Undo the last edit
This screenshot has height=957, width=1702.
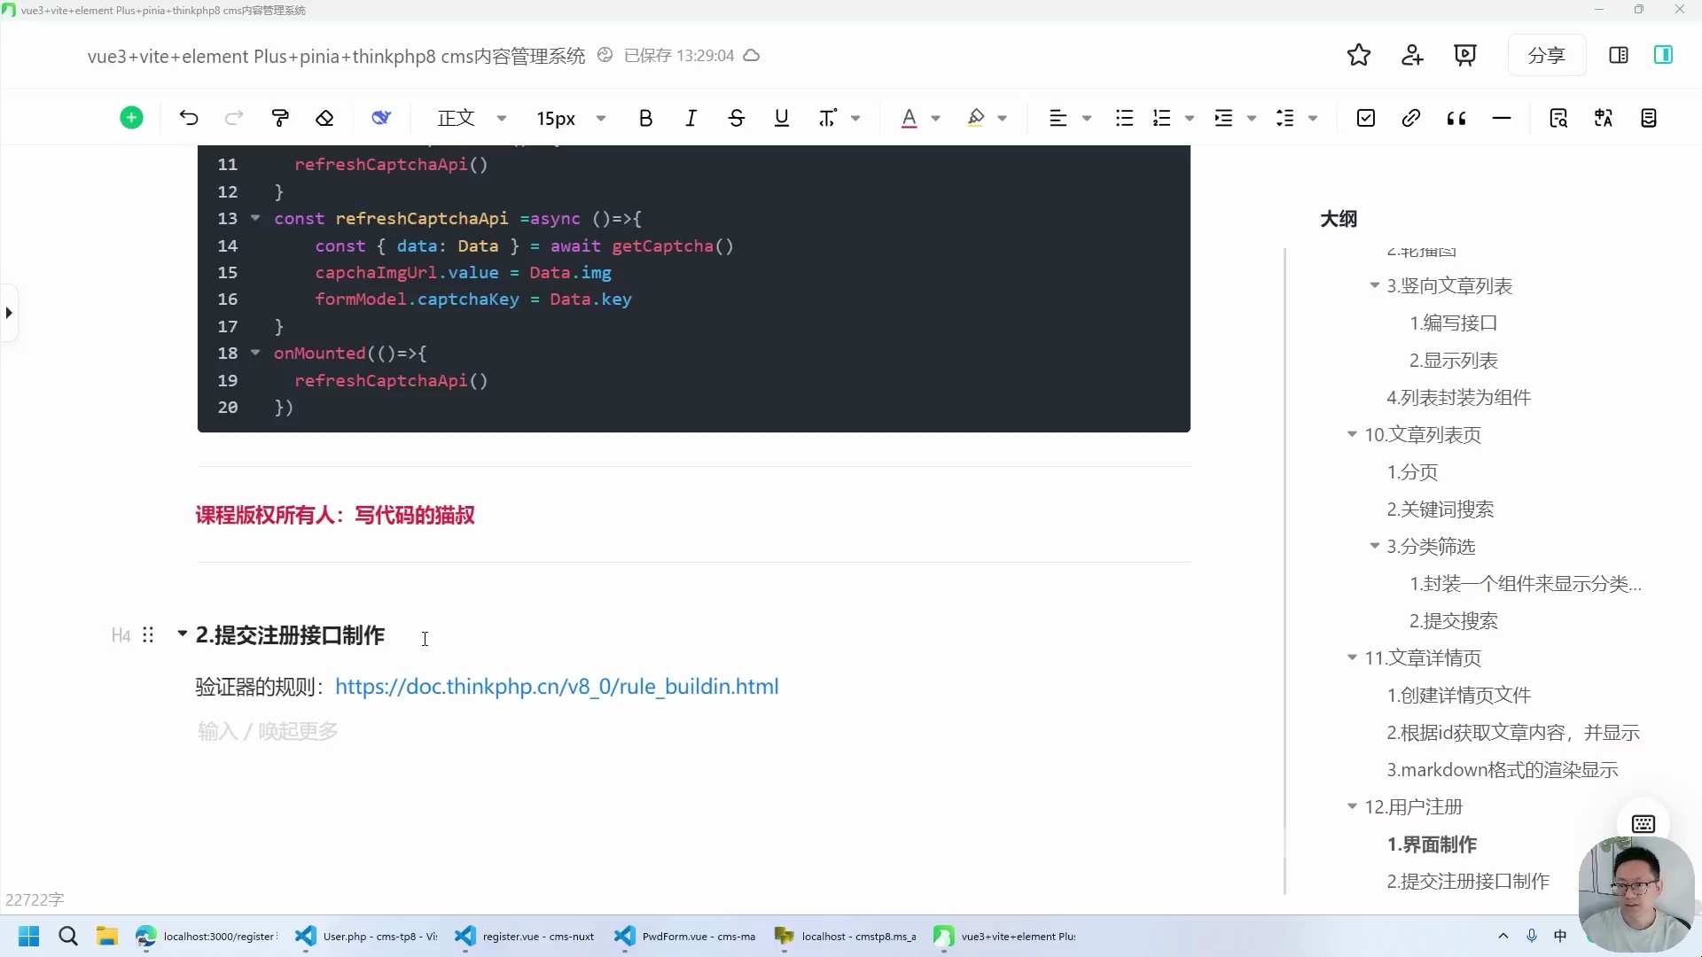189,118
